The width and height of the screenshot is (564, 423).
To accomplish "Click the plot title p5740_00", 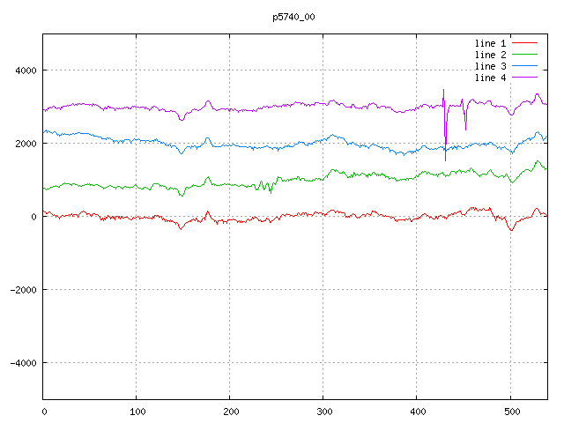I will tap(293, 17).
